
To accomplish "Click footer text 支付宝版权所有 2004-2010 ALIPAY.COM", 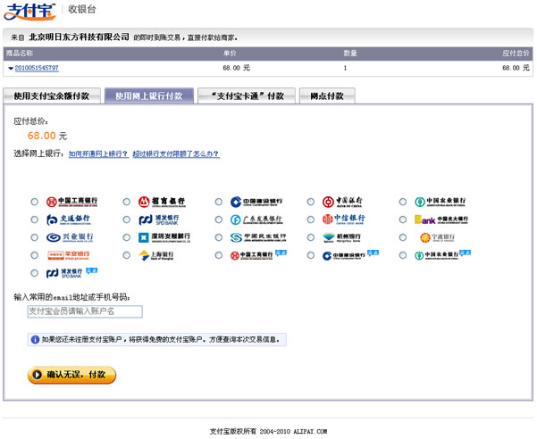I will [268, 432].
